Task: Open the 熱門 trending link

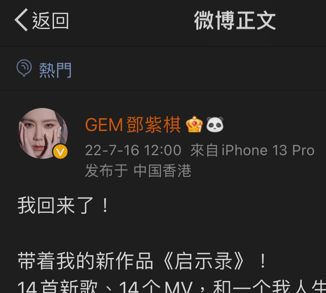Action: coord(55,70)
